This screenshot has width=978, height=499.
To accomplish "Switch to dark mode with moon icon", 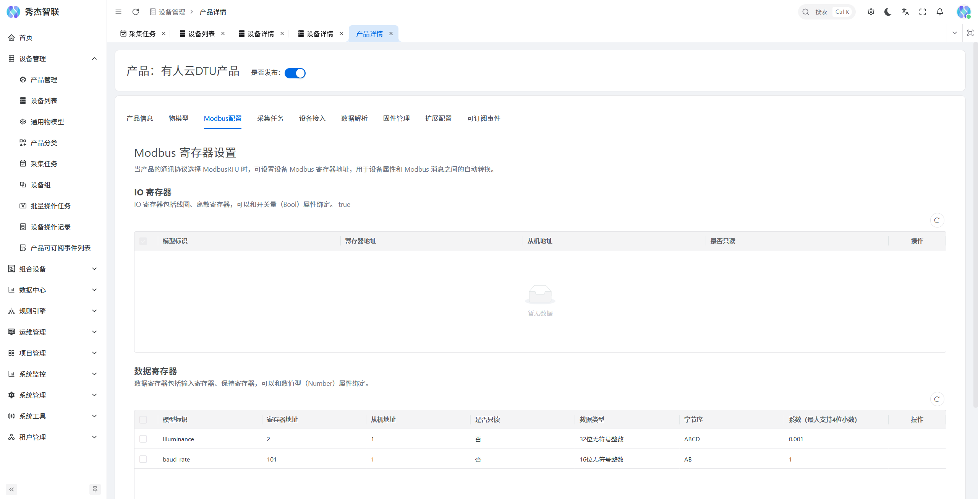I will 888,12.
